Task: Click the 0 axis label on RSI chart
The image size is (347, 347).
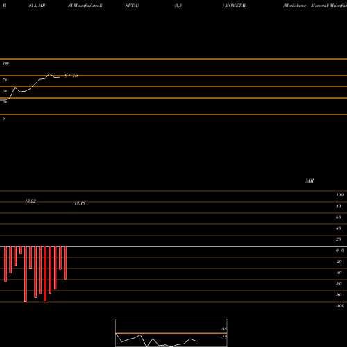Action: point(3,119)
